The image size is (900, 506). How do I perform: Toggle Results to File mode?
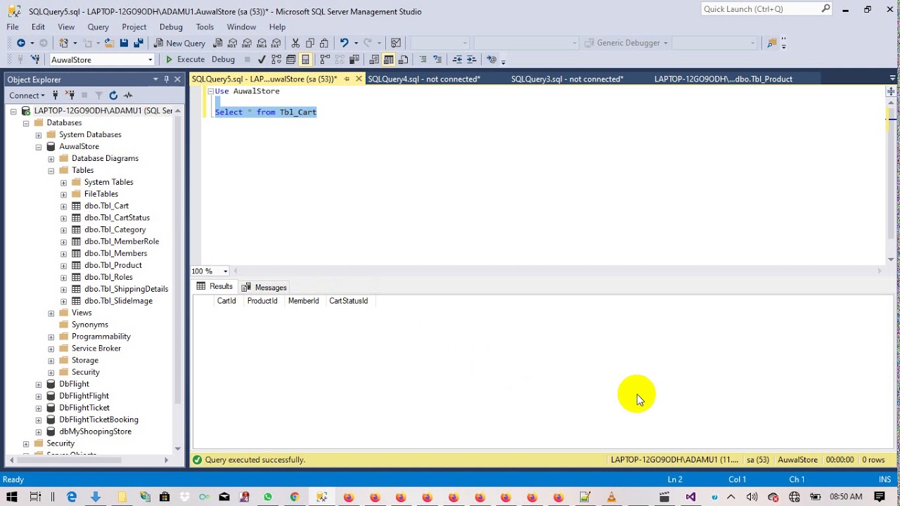point(404,60)
